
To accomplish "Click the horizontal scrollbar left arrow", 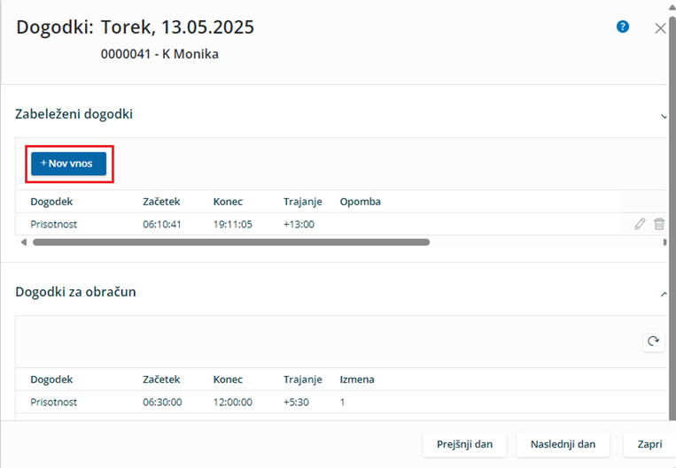I will click(24, 242).
